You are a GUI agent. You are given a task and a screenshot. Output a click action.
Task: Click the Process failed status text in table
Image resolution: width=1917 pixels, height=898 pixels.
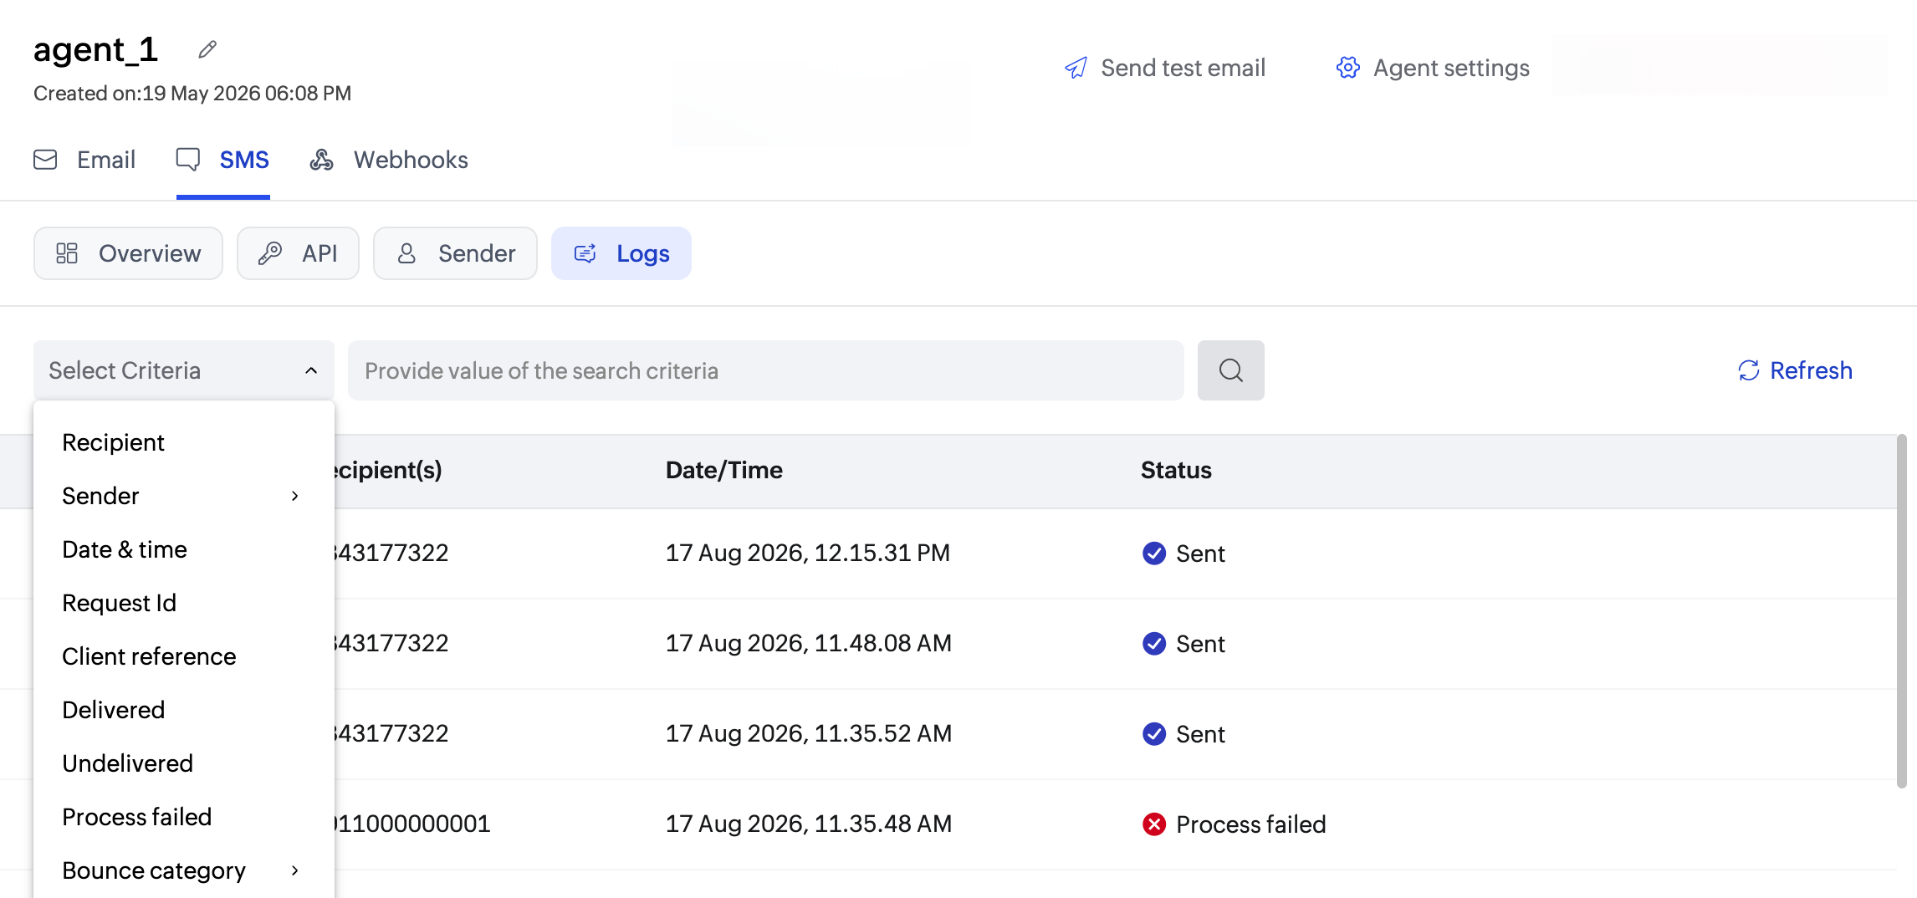pos(1250,824)
